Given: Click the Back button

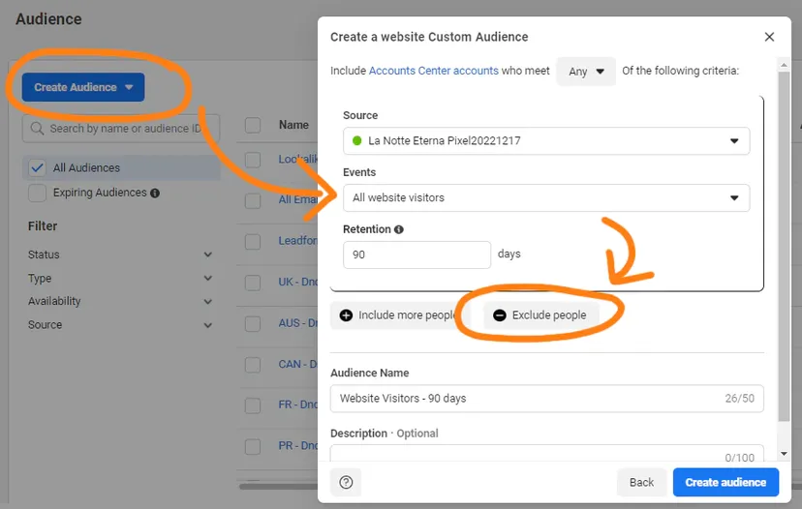Looking at the screenshot, I should 641,483.
